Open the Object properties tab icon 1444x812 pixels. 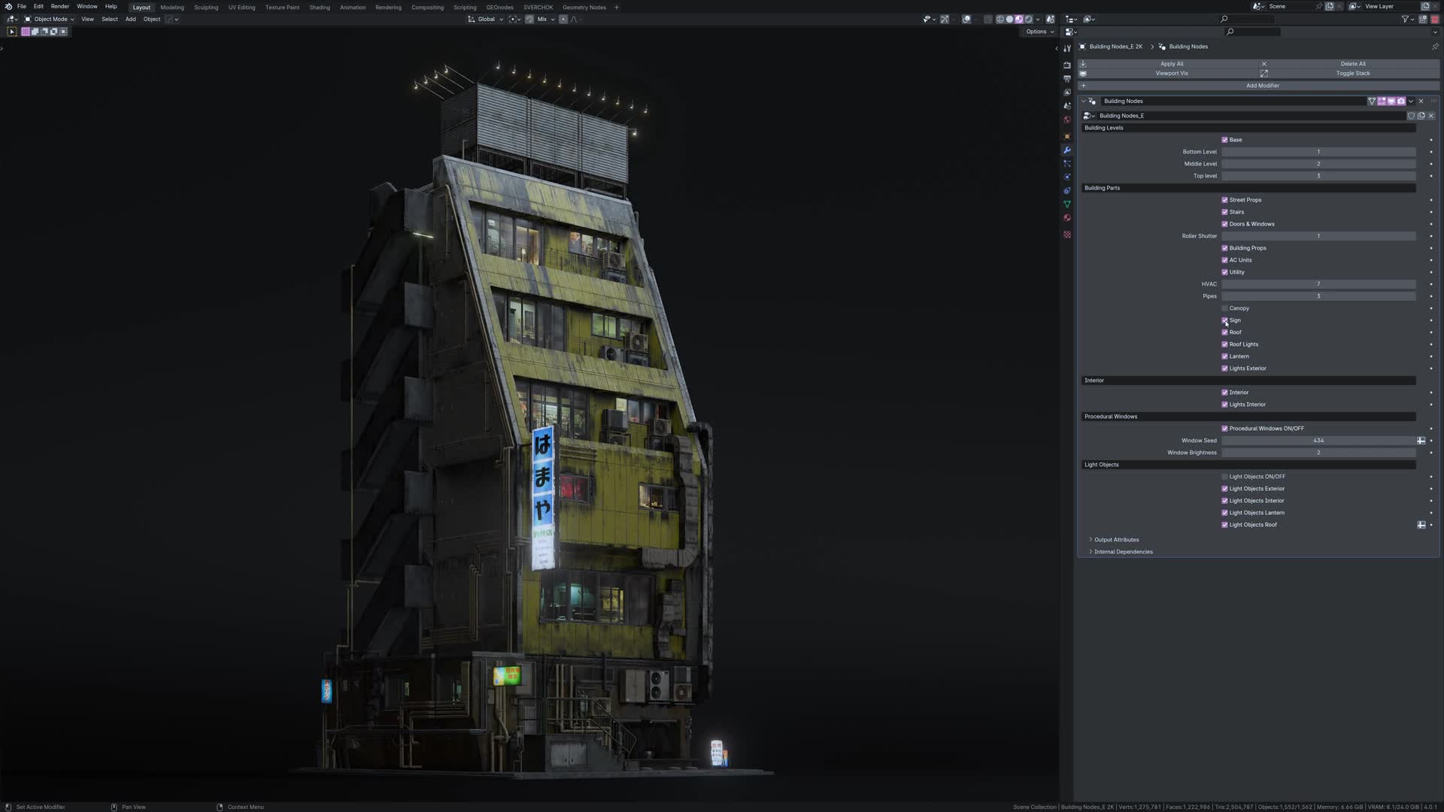point(1066,137)
